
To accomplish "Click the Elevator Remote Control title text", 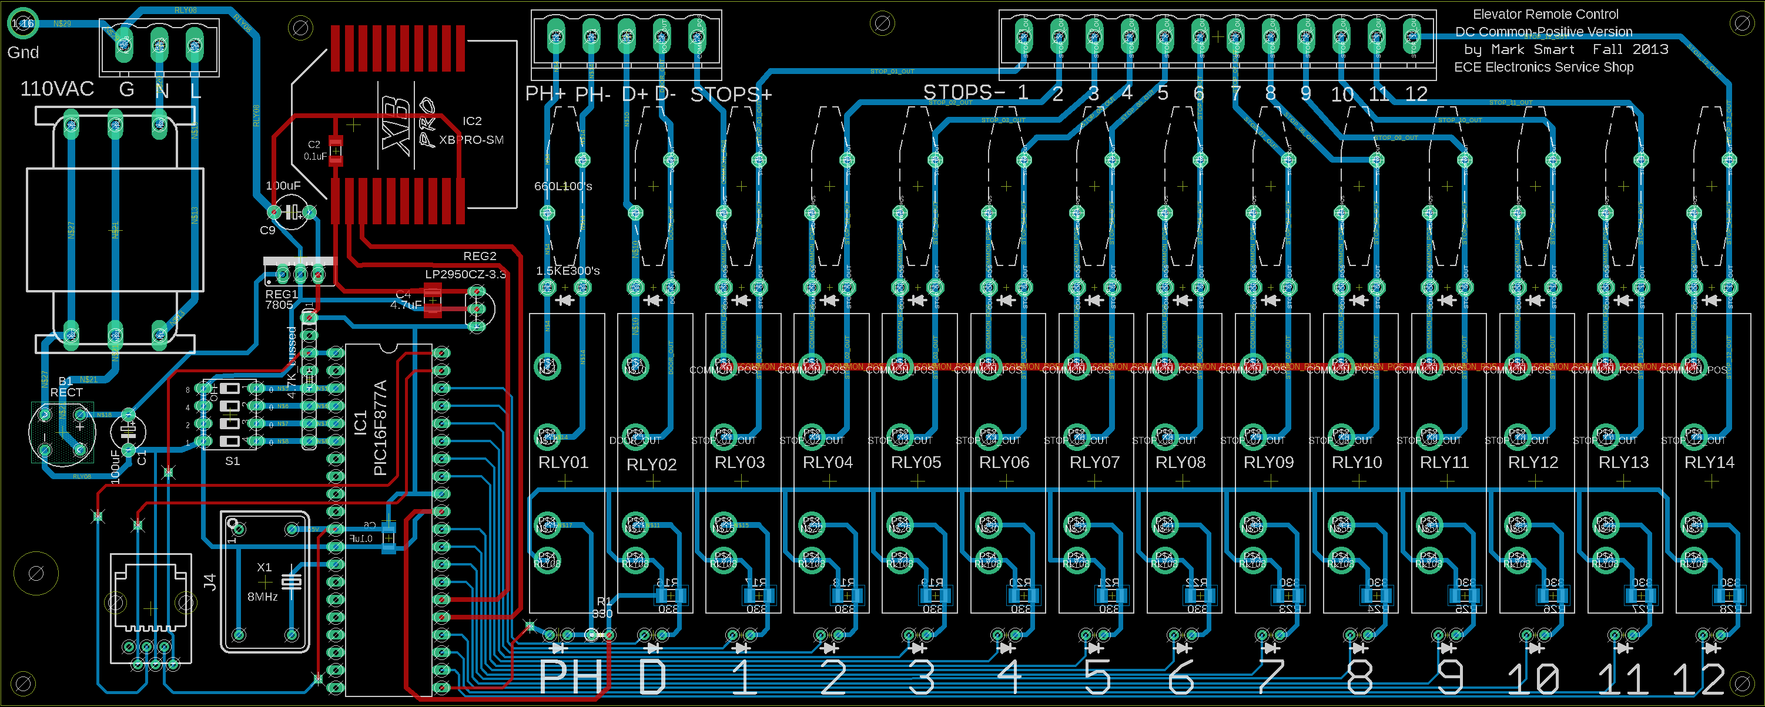I will pos(1545,14).
